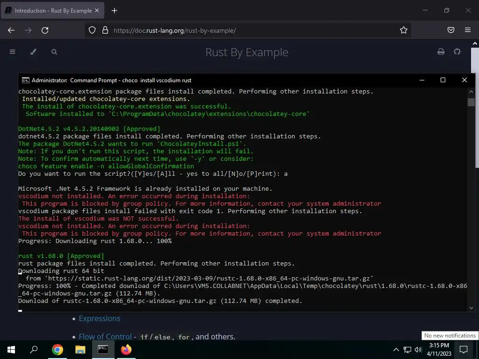479x359 pixels.
Task: Reload the page in Firefox
Action: pos(45,30)
